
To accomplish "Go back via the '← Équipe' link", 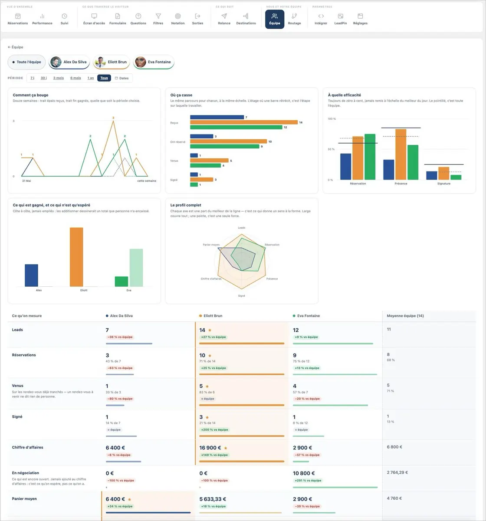I will pyautogui.click(x=16, y=47).
